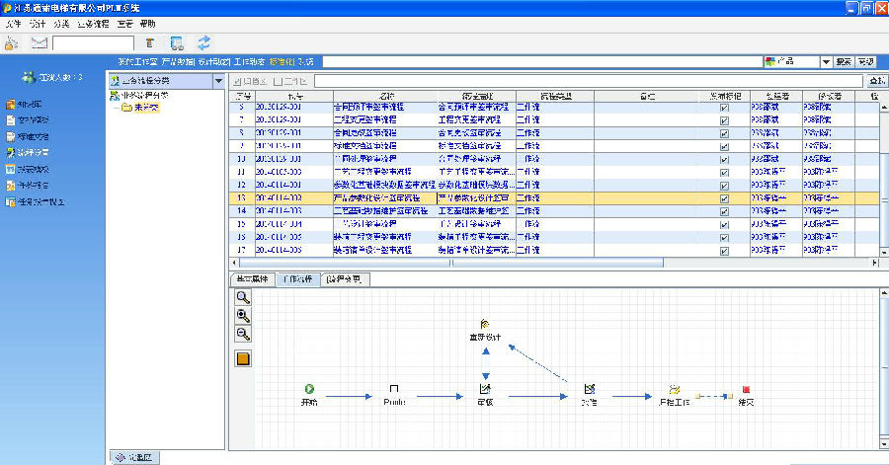Click the orange square color swatch
Image resolution: width=889 pixels, height=465 pixels.
243,358
